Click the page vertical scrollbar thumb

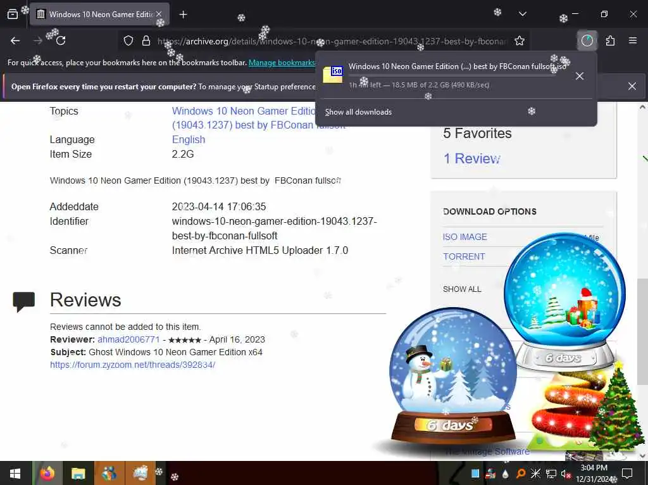[x=642, y=332]
